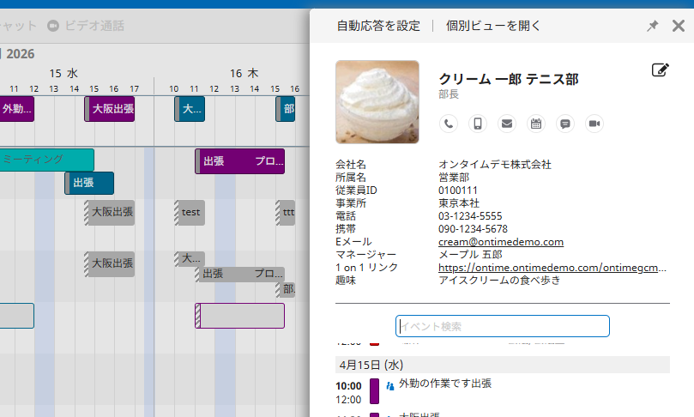694x417 pixels.
Task: Close the profile panel with X
Action: pyautogui.click(x=679, y=26)
